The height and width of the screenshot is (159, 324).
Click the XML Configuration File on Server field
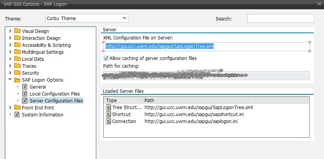pos(206,46)
